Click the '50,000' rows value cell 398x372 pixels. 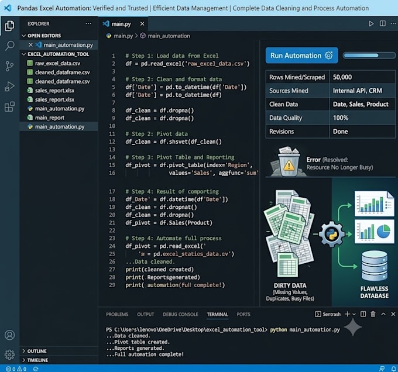(x=362, y=77)
